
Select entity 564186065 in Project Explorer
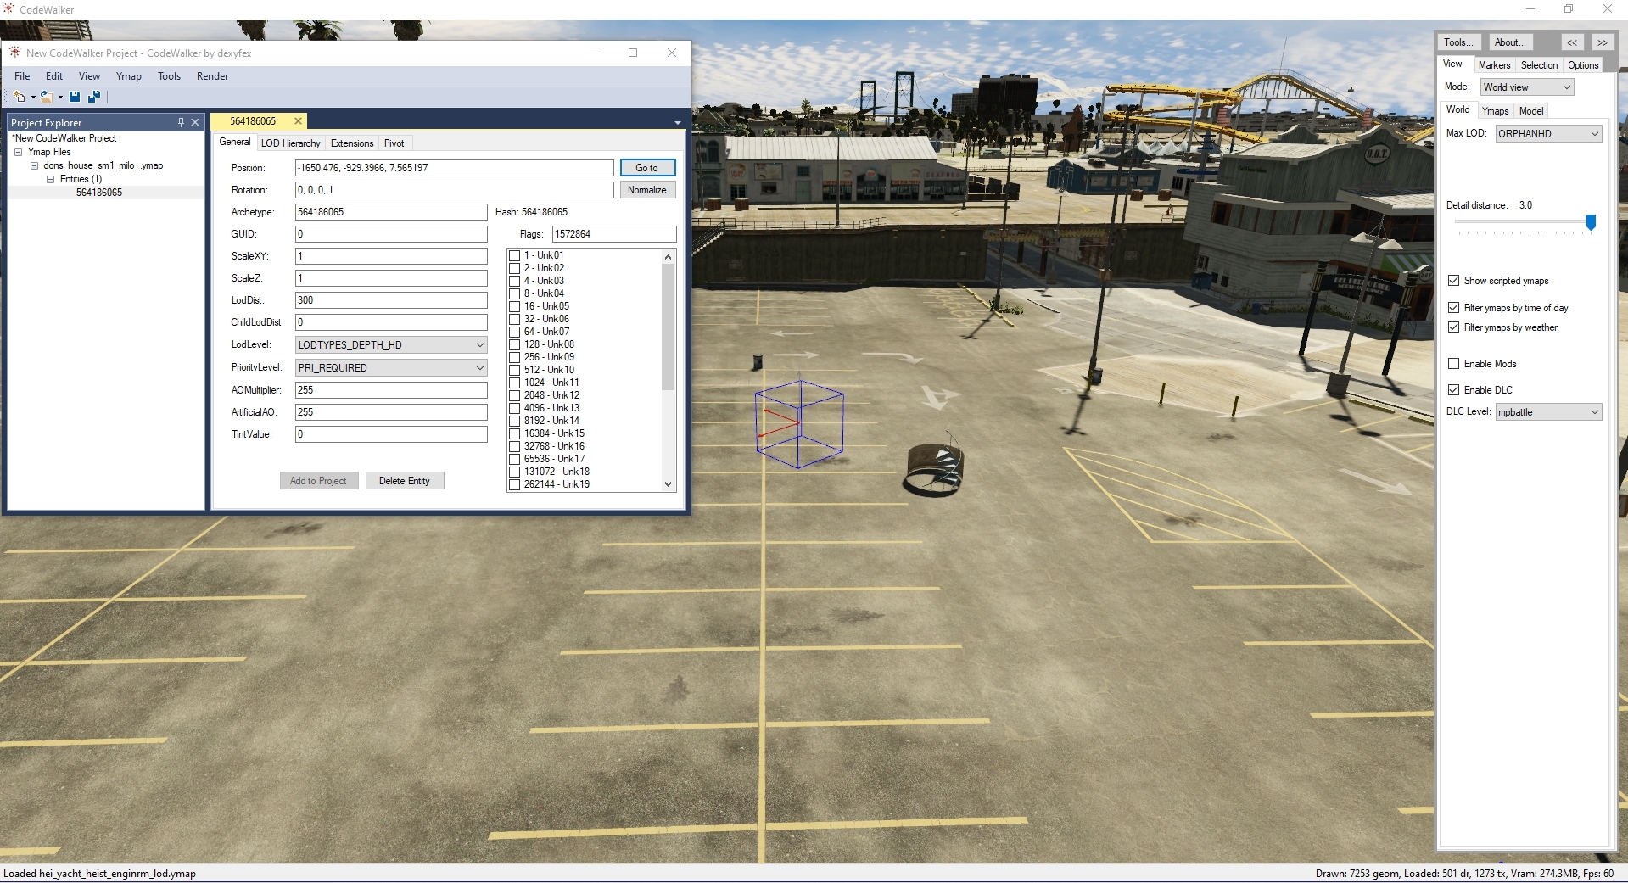99,193
